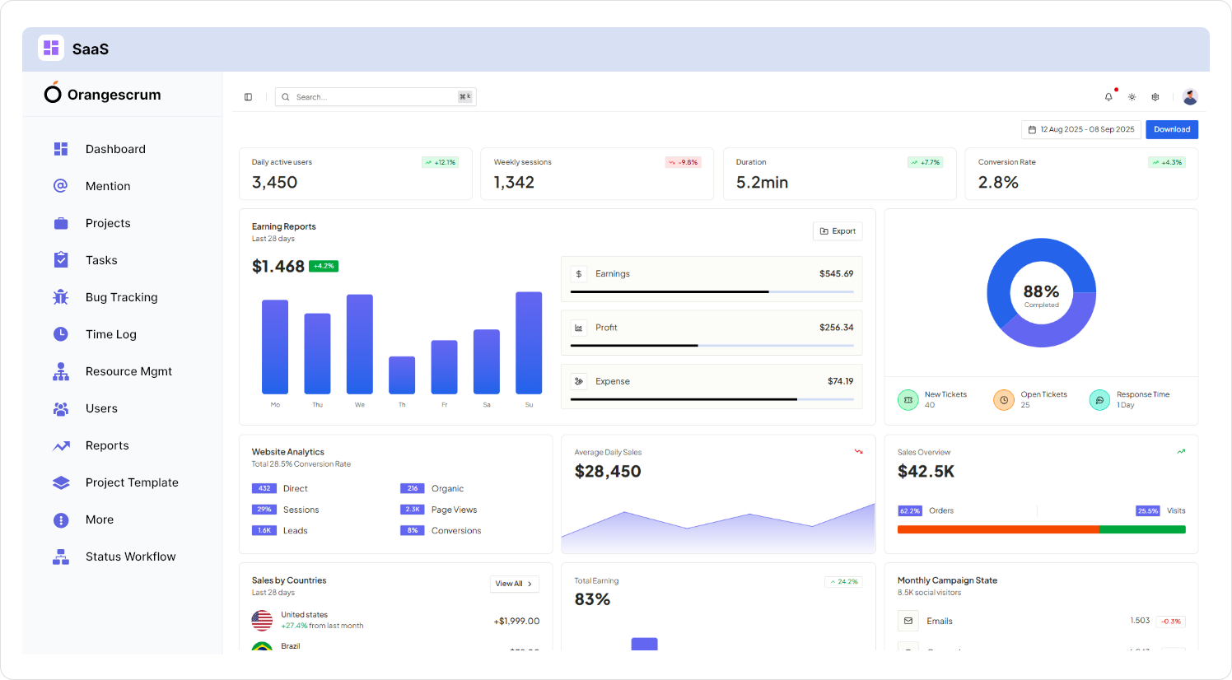The width and height of the screenshot is (1232, 680).
Task: Open Projects from the sidebar
Action: click(x=108, y=223)
